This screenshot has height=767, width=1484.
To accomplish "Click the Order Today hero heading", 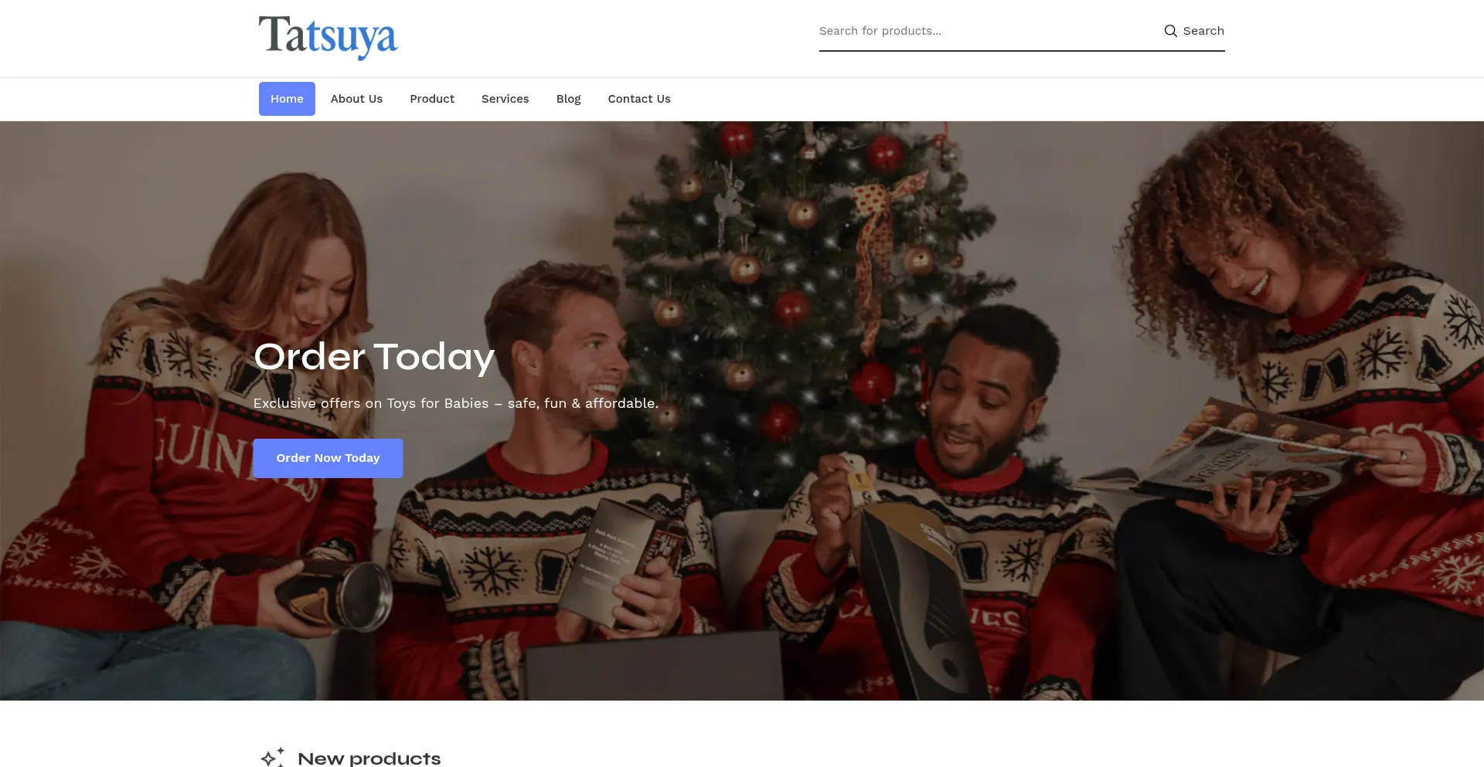I will [x=374, y=357].
